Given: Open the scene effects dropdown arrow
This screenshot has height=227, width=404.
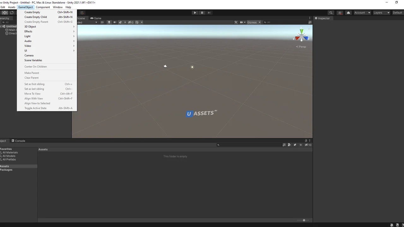Looking at the screenshot, I should pos(125,22).
